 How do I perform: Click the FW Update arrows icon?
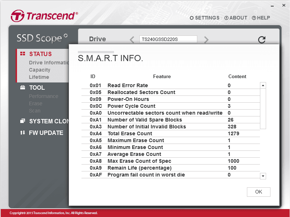click(x=22, y=133)
